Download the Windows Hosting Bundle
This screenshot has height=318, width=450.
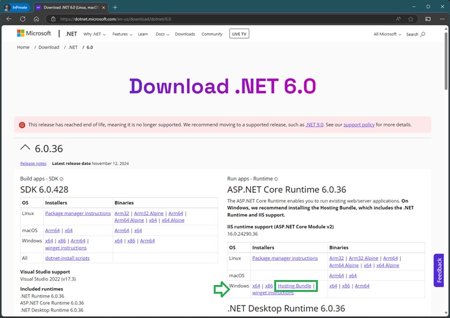pyautogui.click(x=294, y=286)
